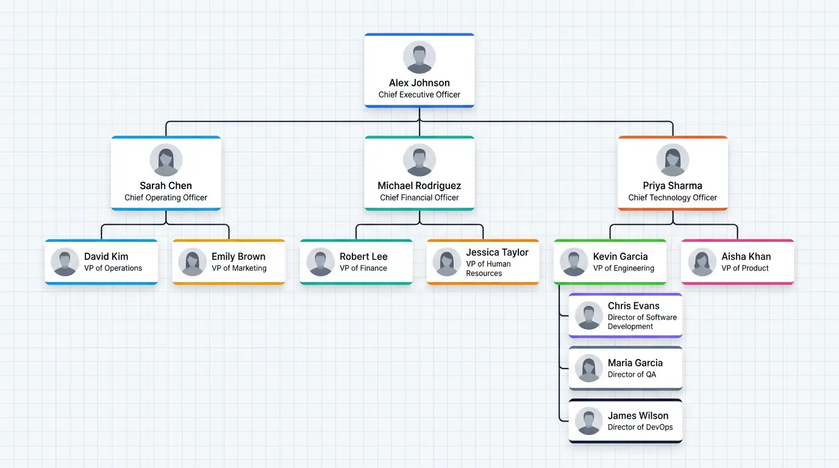Select the VP of Operations title
839x468 pixels.
pos(113,268)
